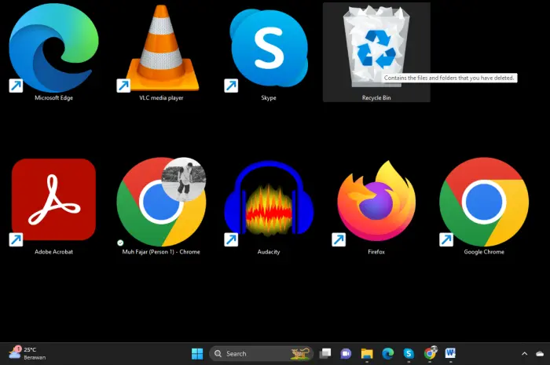Viewport: 550px width, 365px height.
Task: Select the VLC media player desktop shortcut
Action: pos(161,53)
